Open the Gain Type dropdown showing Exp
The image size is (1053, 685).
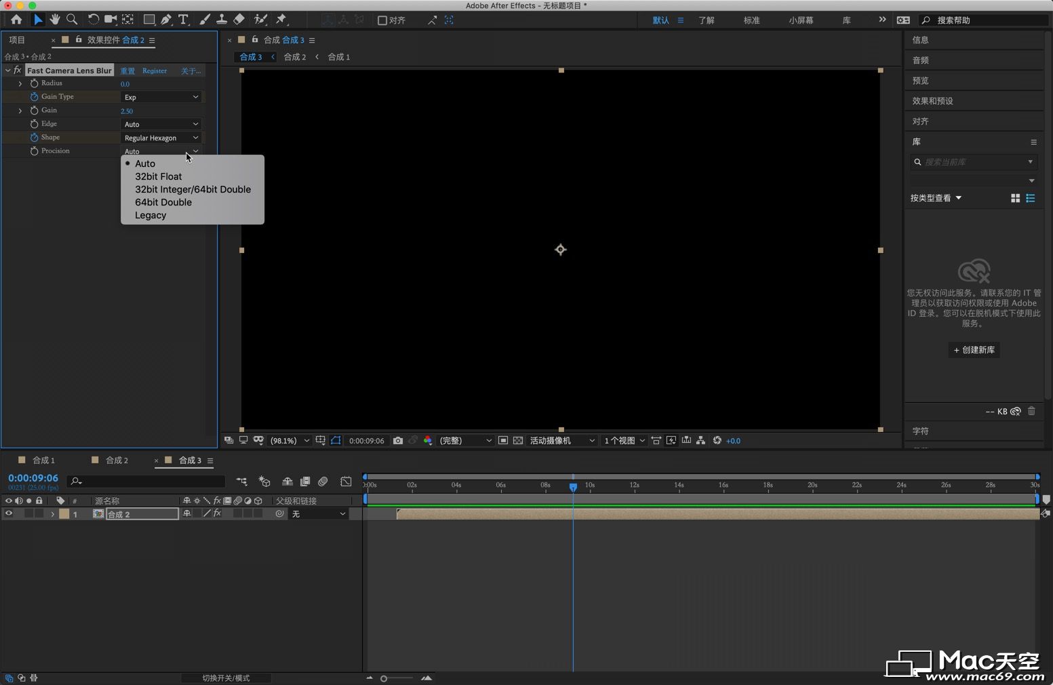click(161, 97)
